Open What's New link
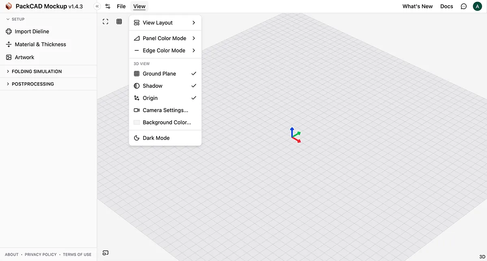Image resolution: width=487 pixels, height=261 pixels. [418, 6]
